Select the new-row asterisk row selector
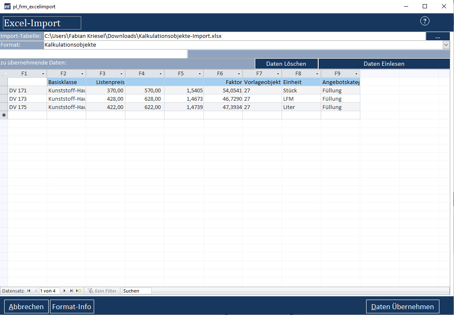Viewport: 454px width, 315px height. [4, 115]
